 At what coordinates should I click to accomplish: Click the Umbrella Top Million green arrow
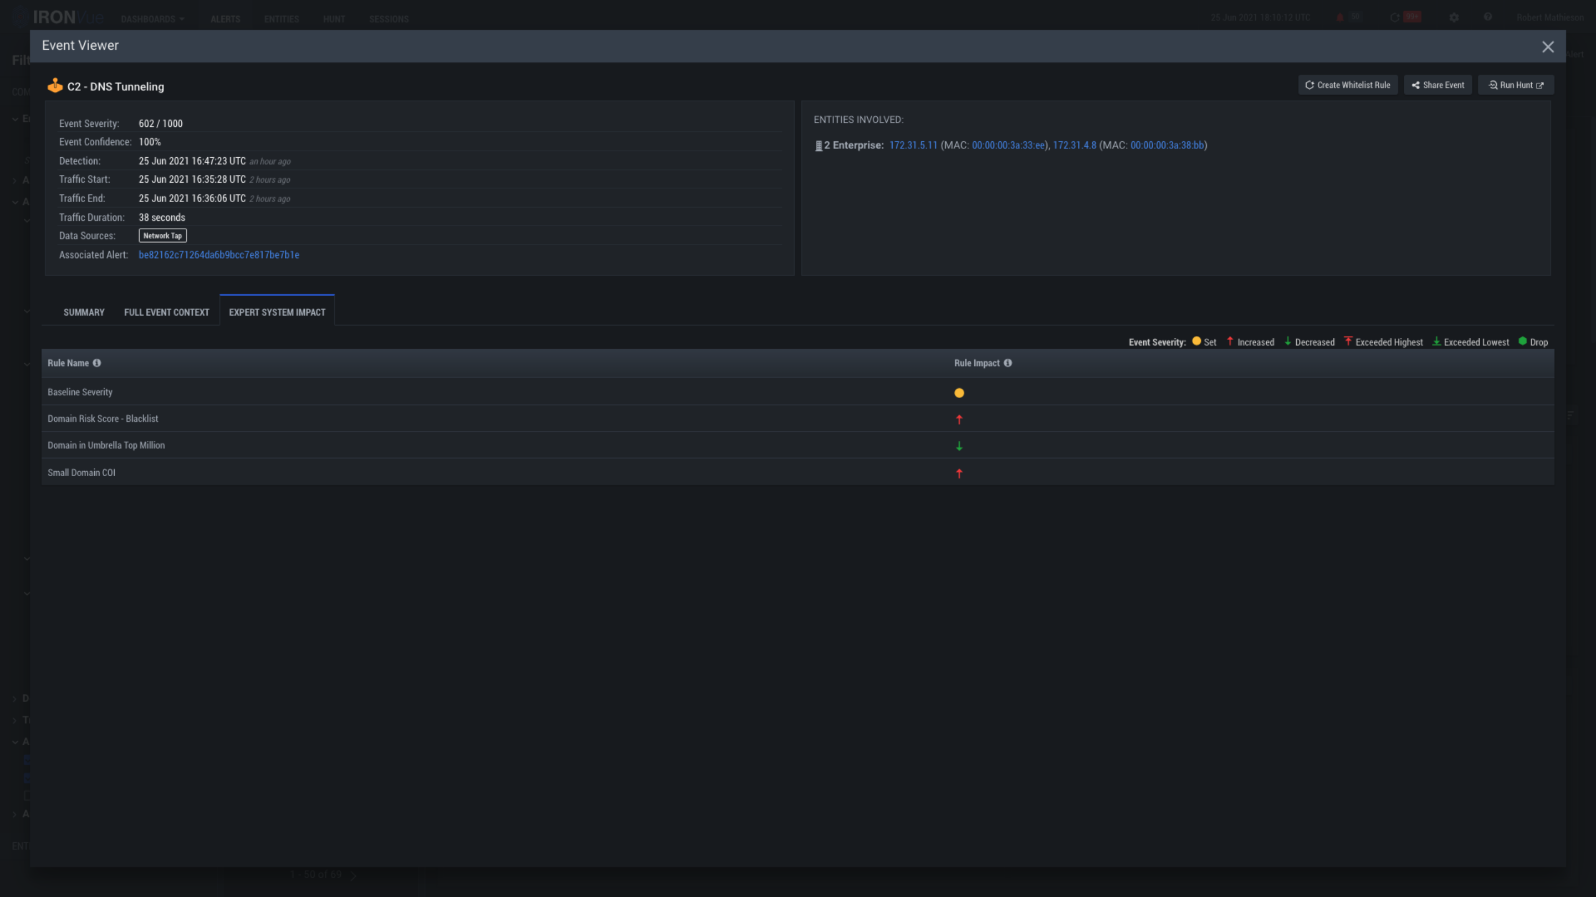click(959, 446)
